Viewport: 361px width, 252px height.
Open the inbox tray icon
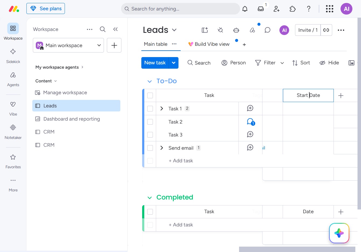pos(261,9)
